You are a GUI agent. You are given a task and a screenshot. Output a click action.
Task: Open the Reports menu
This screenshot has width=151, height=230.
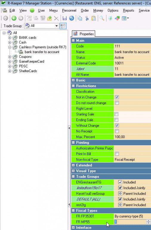pyautogui.click(x=129, y=10)
